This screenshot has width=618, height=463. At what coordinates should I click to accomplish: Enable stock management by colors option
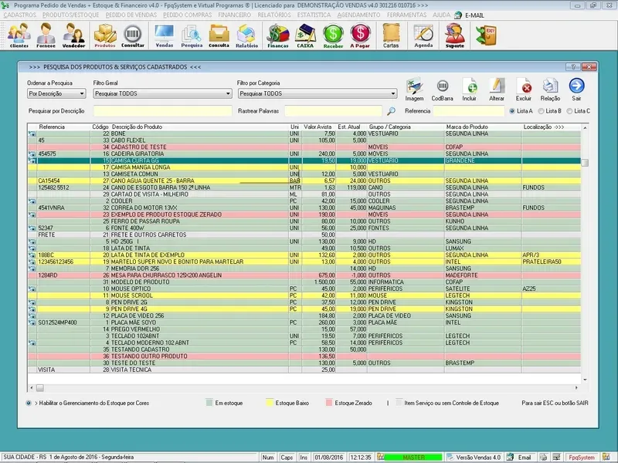point(29,403)
